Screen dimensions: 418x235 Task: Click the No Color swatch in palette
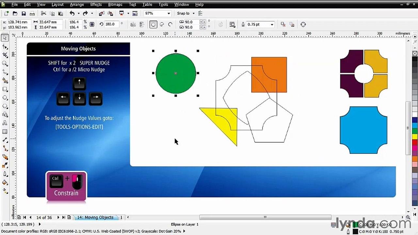pyautogui.click(x=415, y=54)
